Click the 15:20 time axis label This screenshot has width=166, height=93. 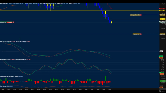pos(3,89)
